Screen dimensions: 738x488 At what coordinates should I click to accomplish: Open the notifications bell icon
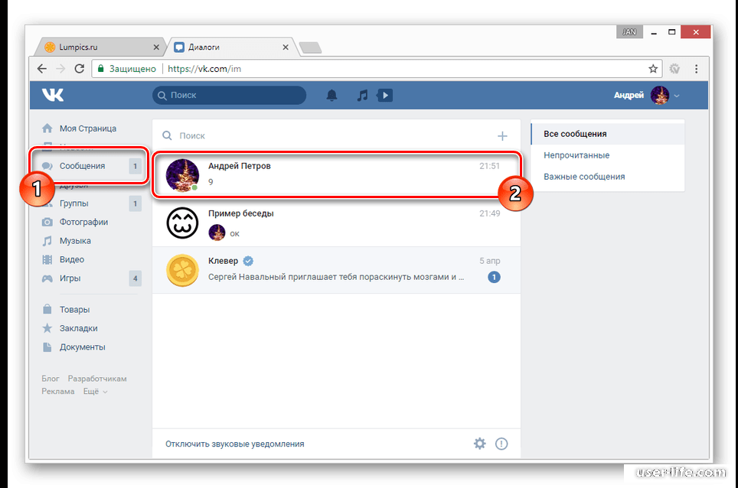(x=331, y=96)
